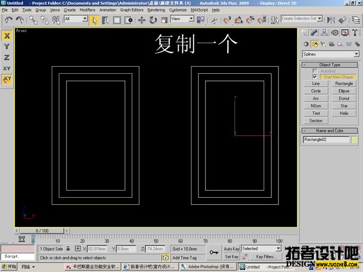Open the Rendering menu
Screen dimensions: 363x272
[x=156, y=10]
